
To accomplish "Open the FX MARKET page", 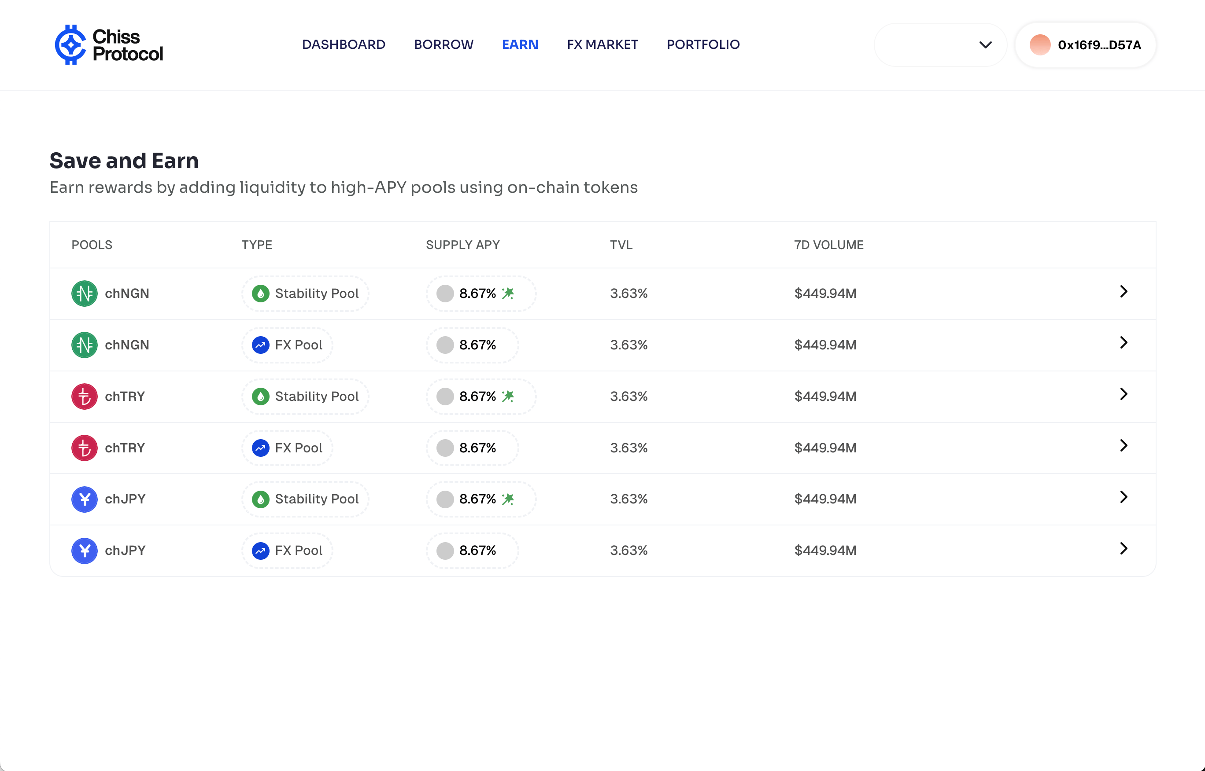I will (602, 44).
